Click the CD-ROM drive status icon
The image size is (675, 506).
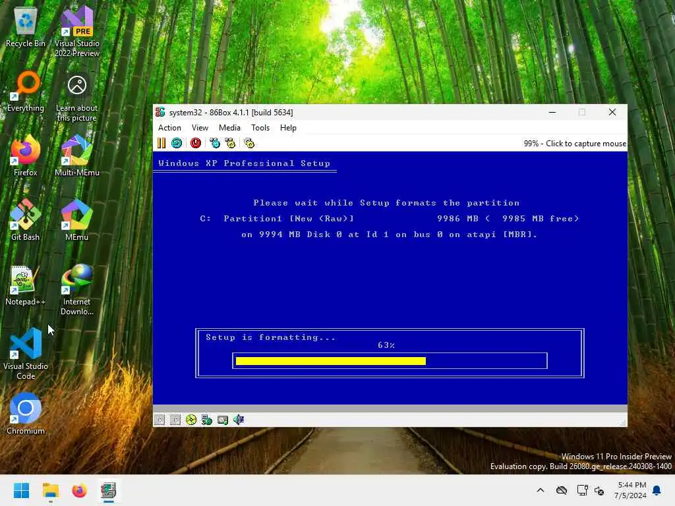(x=191, y=420)
